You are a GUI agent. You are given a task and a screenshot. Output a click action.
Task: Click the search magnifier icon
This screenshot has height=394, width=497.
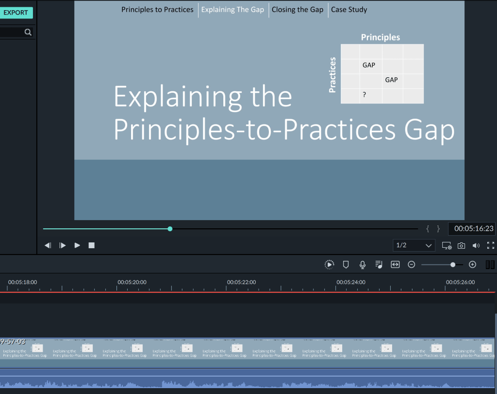click(x=28, y=32)
